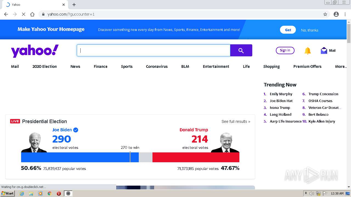
Task: Open notifications bell icon
Action: click(308, 51)
